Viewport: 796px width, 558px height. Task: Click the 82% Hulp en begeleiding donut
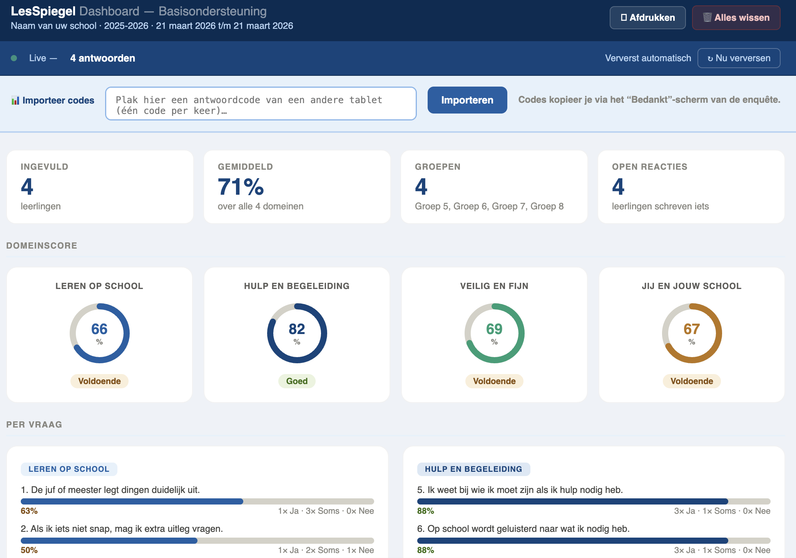click(297, 333)
